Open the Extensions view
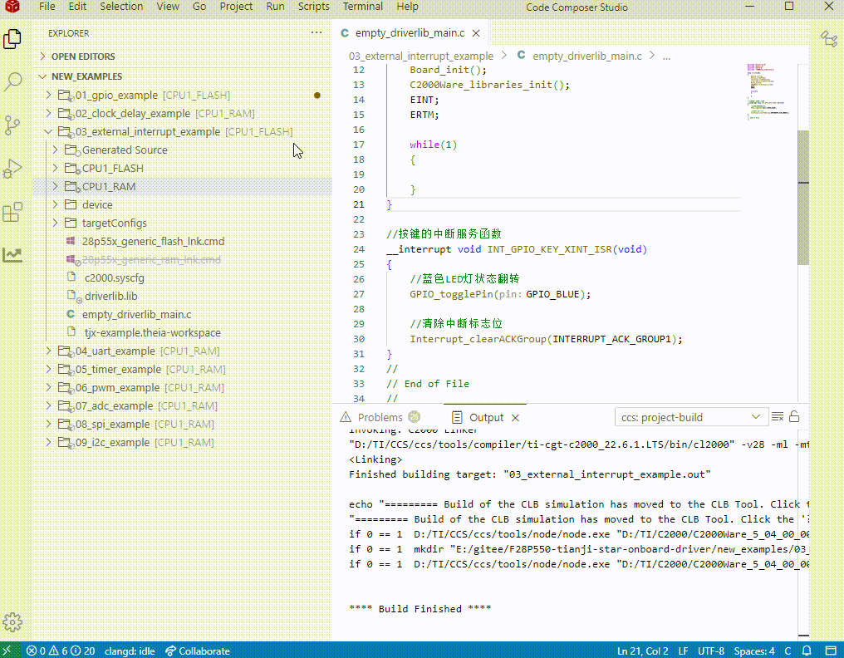Viewport: 844px width, 658px height. tap(12, 212)
